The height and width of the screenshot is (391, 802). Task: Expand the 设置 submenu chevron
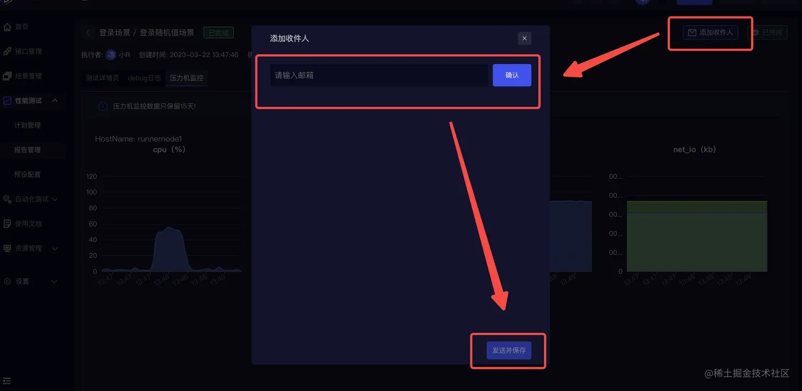[55, 281]
